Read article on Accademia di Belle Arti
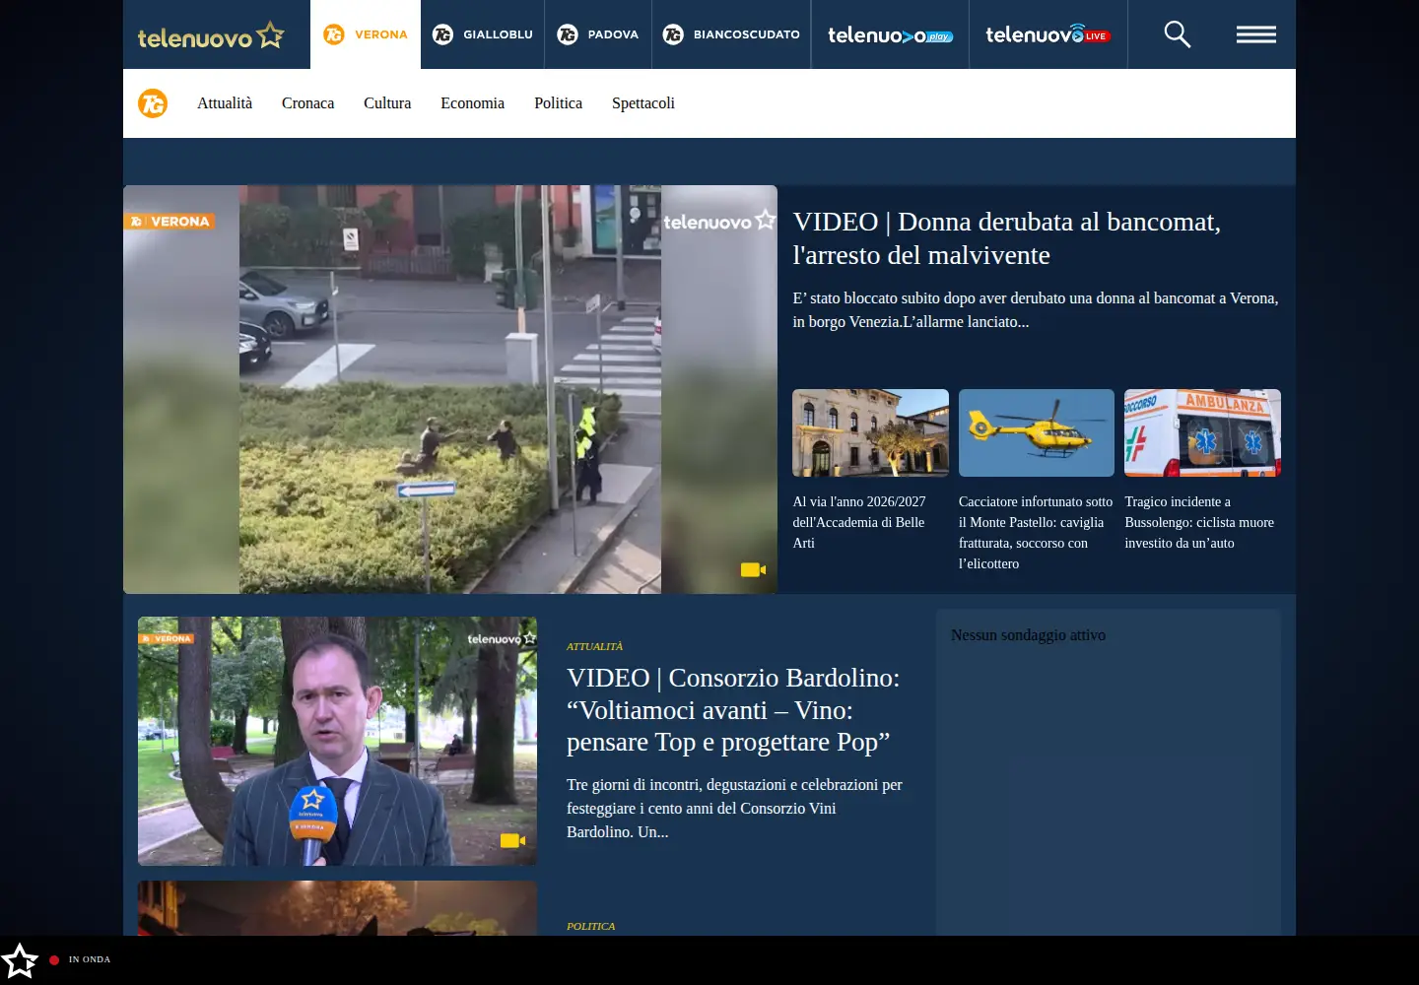 859,522
